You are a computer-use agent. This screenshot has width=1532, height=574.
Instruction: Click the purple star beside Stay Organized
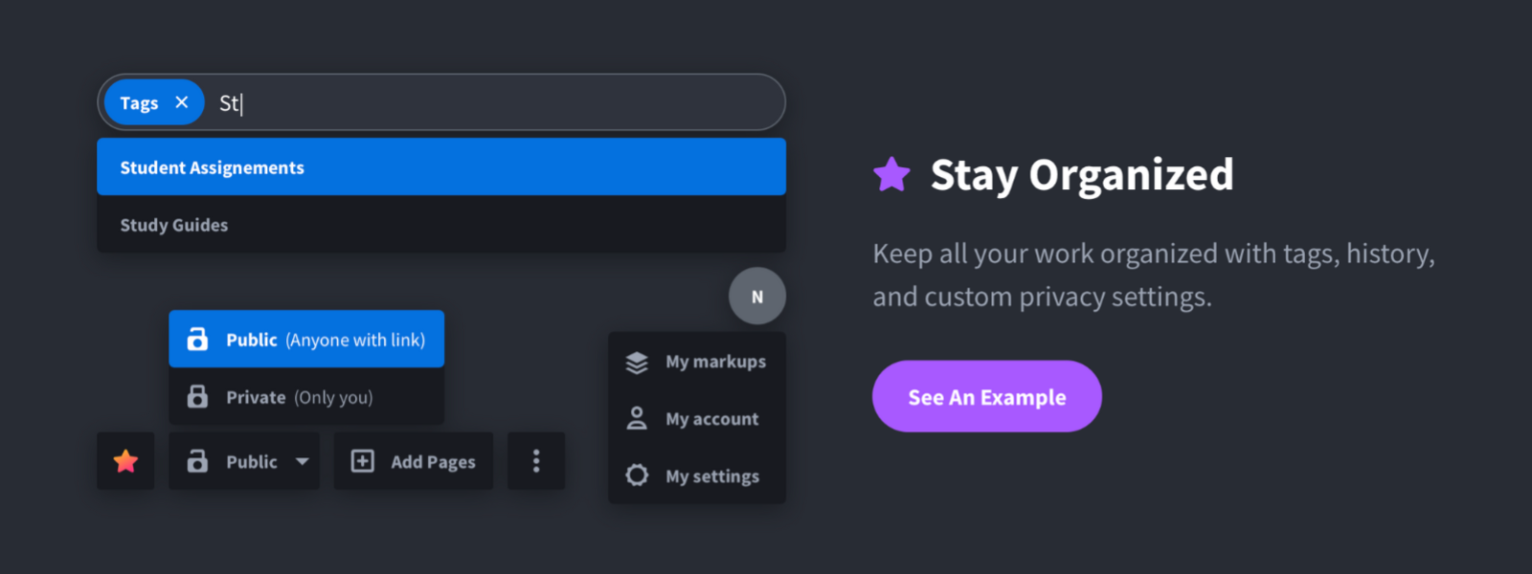(x=891, y=174)
